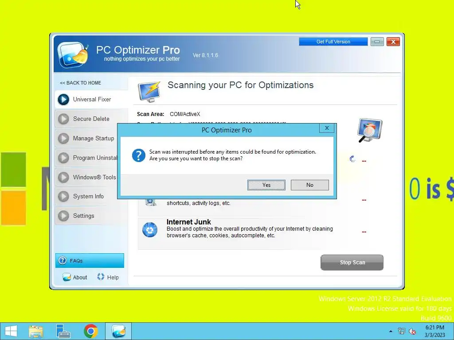The image size is (454, 340).
Task: Open the FAQs panel
Action: [90, 260]
